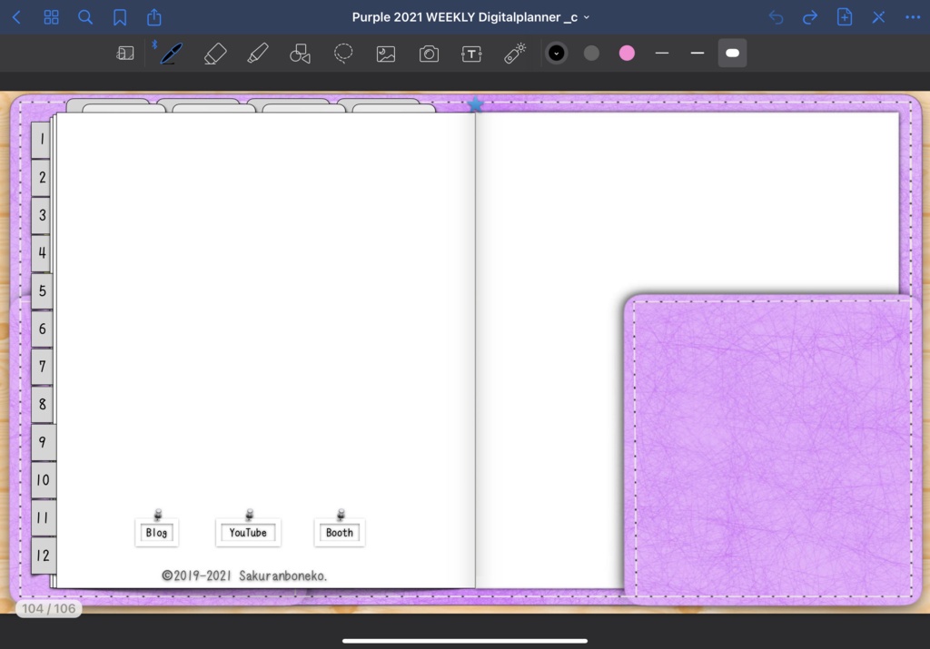The width and height of the screenshot is (930, 649).
Task: Select the Laser pointer tool
Action: pos(515,54)
